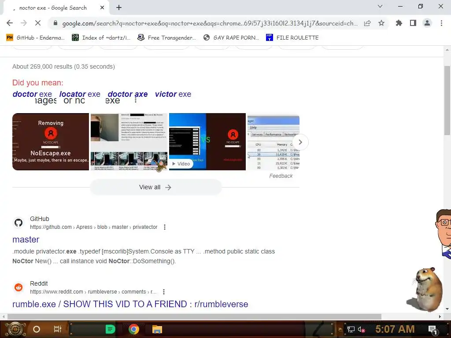Click the Feedback link under images
This screenshot has height=338, width=451.
click(x=281, y=176)
